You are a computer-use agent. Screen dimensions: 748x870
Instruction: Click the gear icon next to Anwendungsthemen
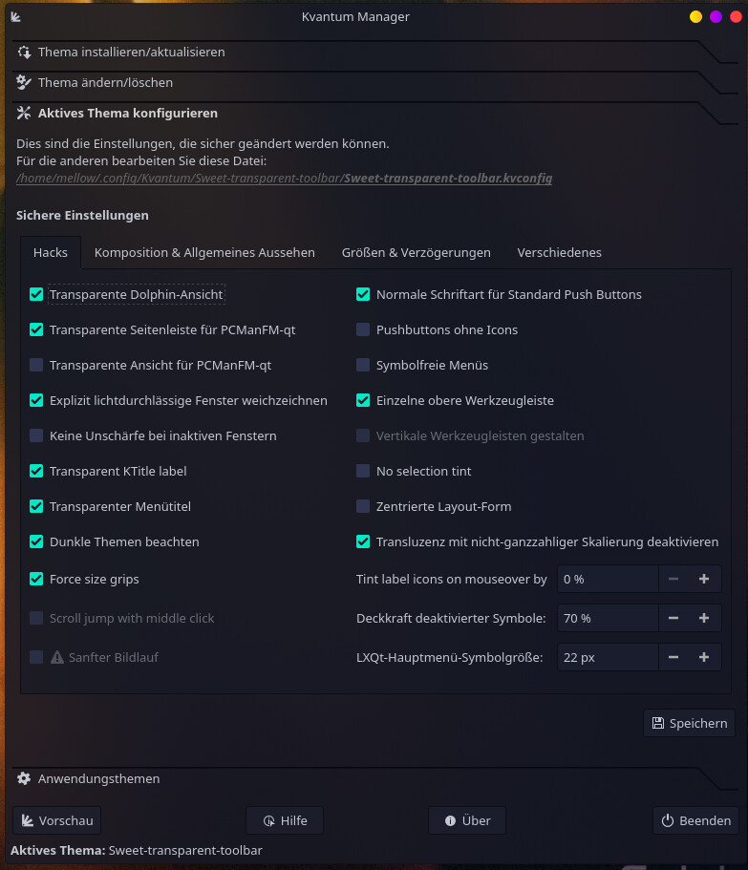24,778
